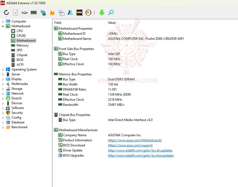Open the Report page icon
Image resolution: width=238 pixels, height=187 pixels.
(x=15, y=12)
